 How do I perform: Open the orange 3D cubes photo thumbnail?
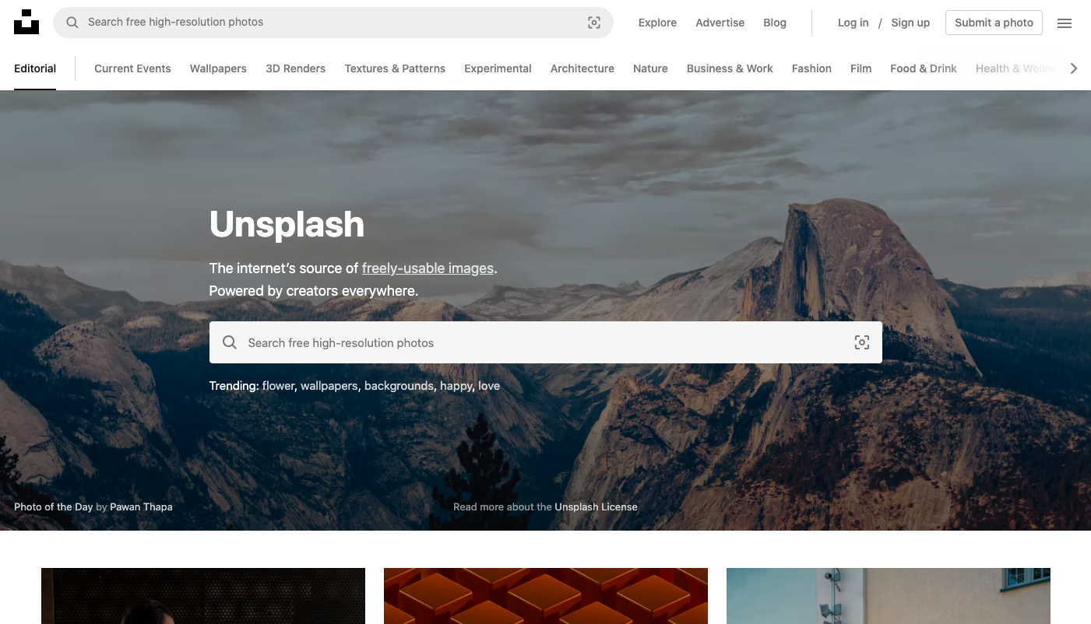click(x=546, y=596)
